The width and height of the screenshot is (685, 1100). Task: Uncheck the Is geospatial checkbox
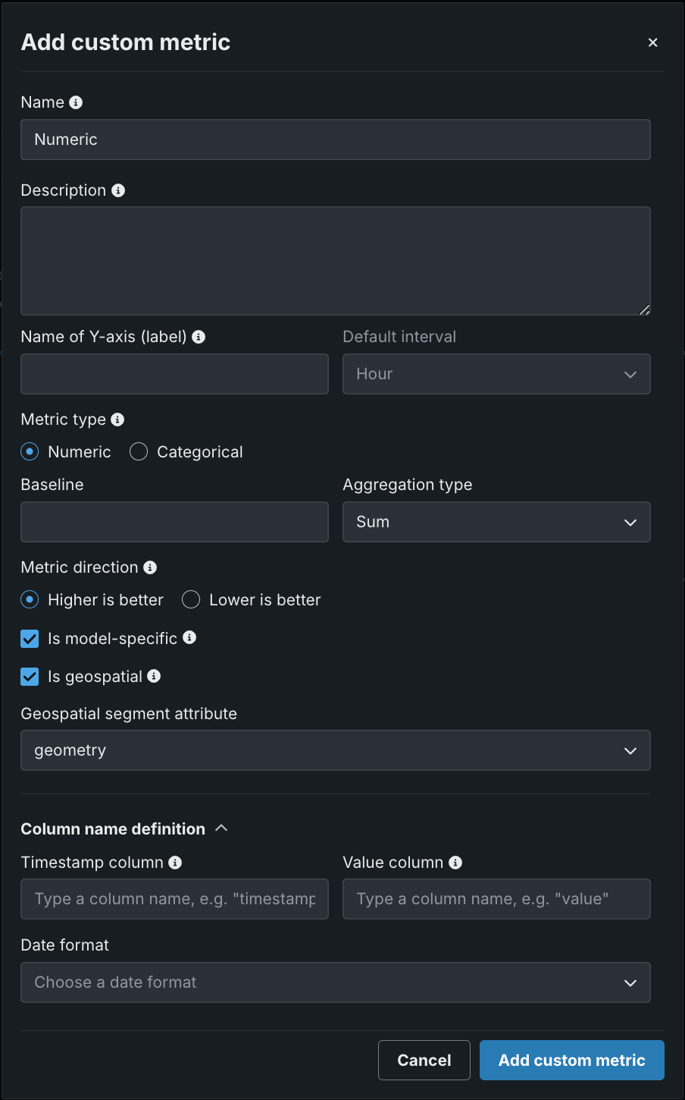tap(30, 677)
